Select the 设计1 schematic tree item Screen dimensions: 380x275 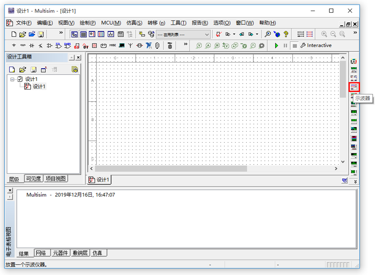click(x=39, y=87)
